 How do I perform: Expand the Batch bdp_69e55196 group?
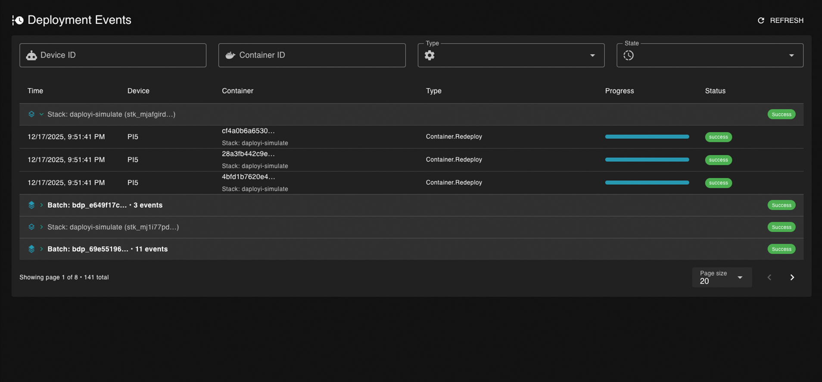[41, 249]
